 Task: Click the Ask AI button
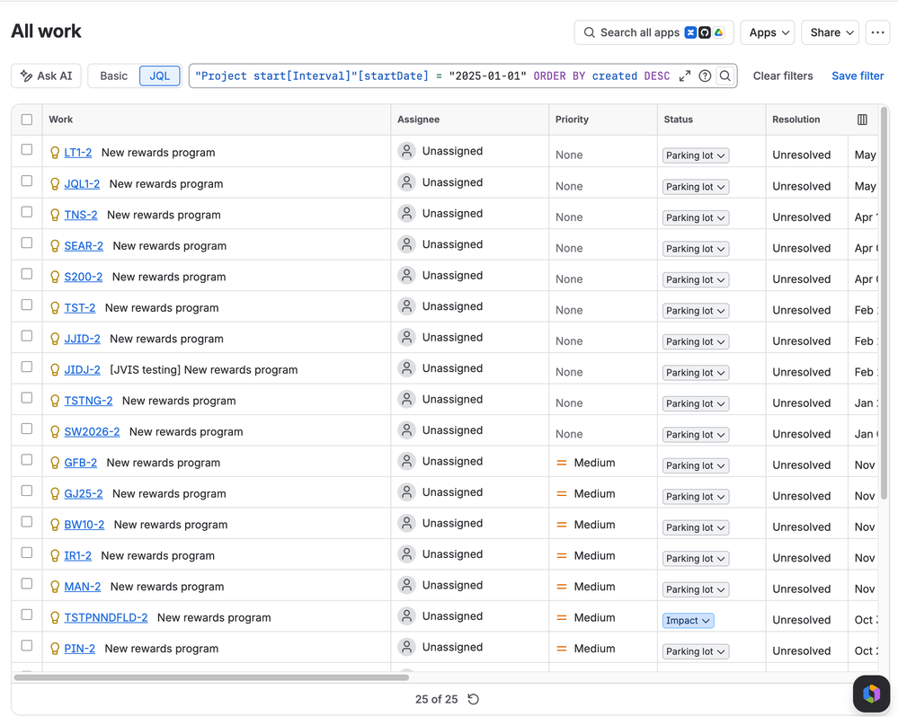47,75
